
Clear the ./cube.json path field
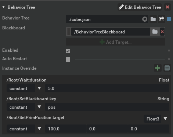145,19
